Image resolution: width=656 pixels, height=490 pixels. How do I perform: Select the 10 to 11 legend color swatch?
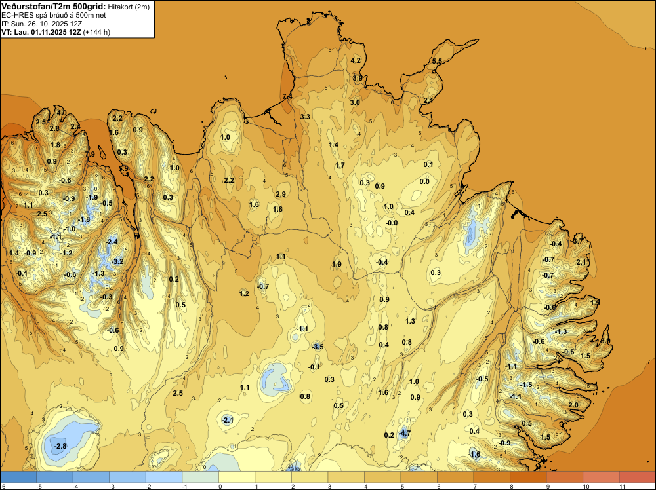click(601, 477)
